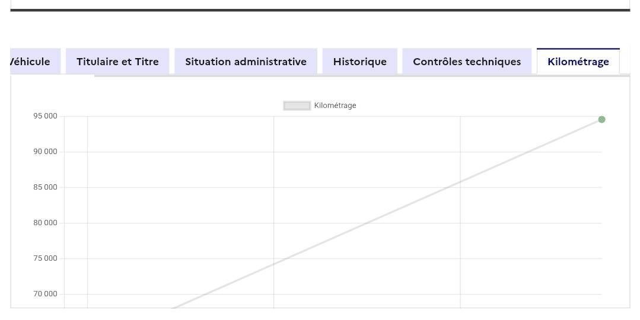Select the Situation administrative tab
The image size is (640, 320).
(x=246, y=62)
